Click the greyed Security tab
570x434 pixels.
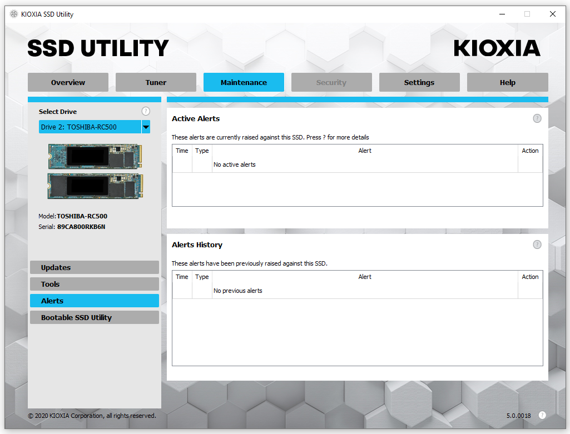pos(331,82)
